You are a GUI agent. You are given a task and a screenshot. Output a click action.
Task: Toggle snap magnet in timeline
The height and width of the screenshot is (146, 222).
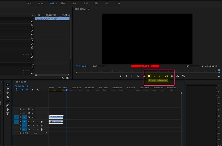(x=21, y=90)
